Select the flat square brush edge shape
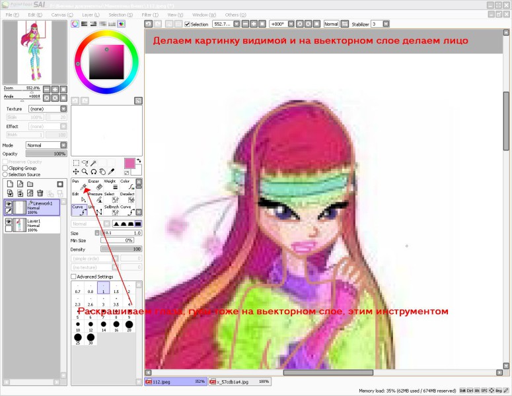Image resolution: width=512 pixels, height=396 pixels. pos(138,224)
